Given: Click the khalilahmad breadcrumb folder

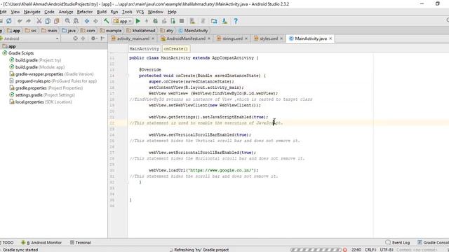Looking at the screenshot, I should [x=140, y=30].
